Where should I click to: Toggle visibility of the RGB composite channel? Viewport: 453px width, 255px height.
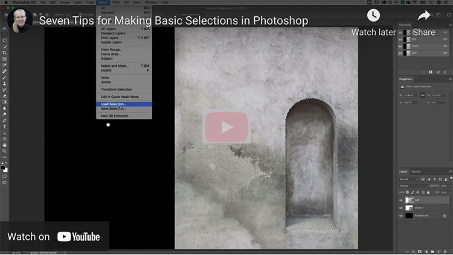[x=400, y=33]
